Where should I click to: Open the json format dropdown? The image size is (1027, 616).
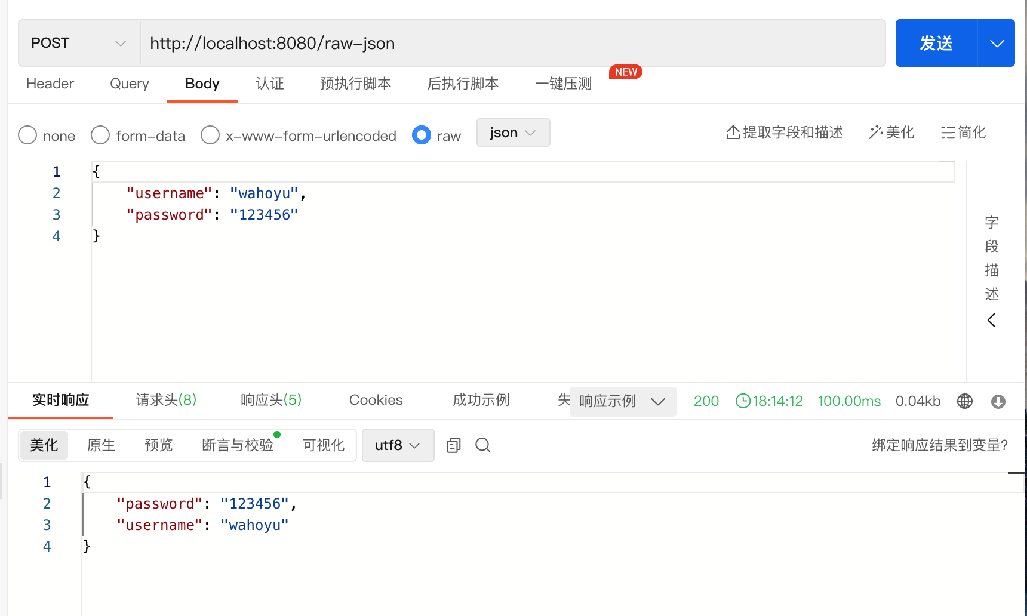pyautogui.click(x=513, y=133)
